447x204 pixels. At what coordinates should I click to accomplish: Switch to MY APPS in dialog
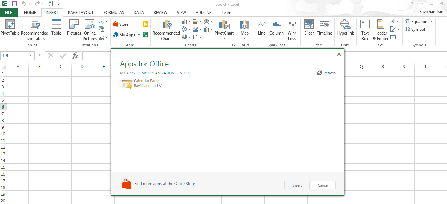coord(127,73)
